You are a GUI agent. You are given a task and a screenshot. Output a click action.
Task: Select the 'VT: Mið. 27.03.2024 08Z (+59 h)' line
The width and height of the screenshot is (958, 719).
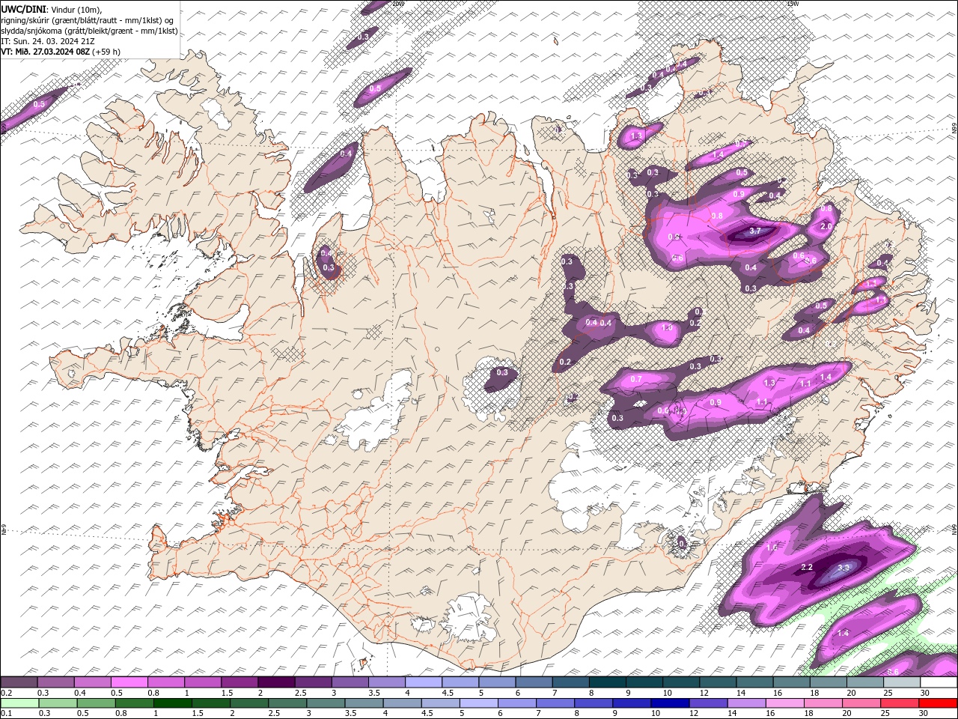click(x=61, y=52)
